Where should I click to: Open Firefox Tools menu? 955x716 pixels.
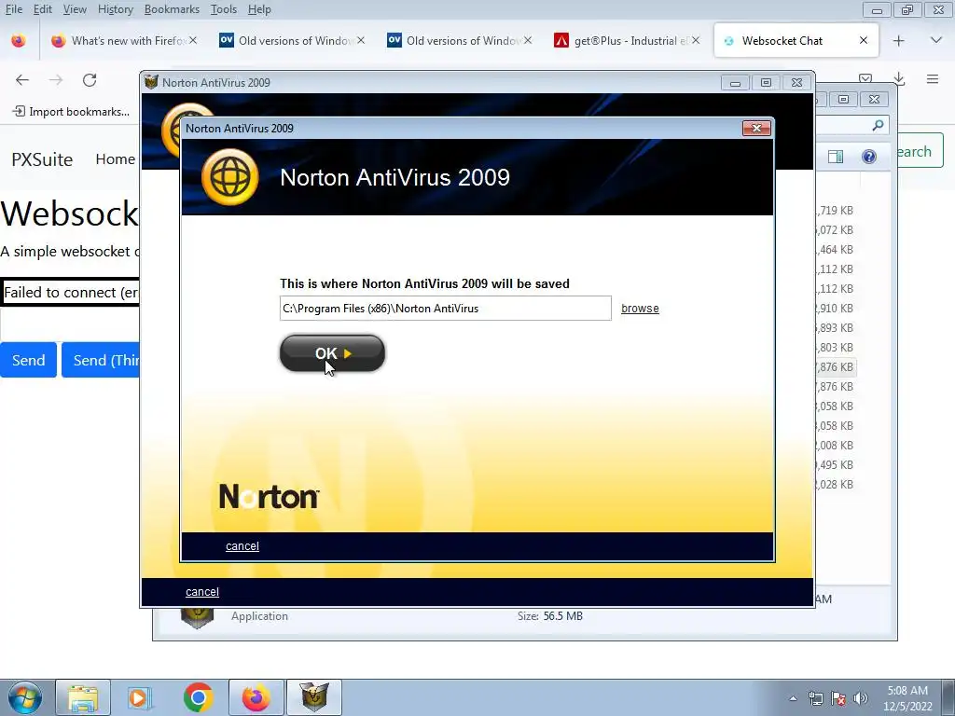tap(224, 9)
